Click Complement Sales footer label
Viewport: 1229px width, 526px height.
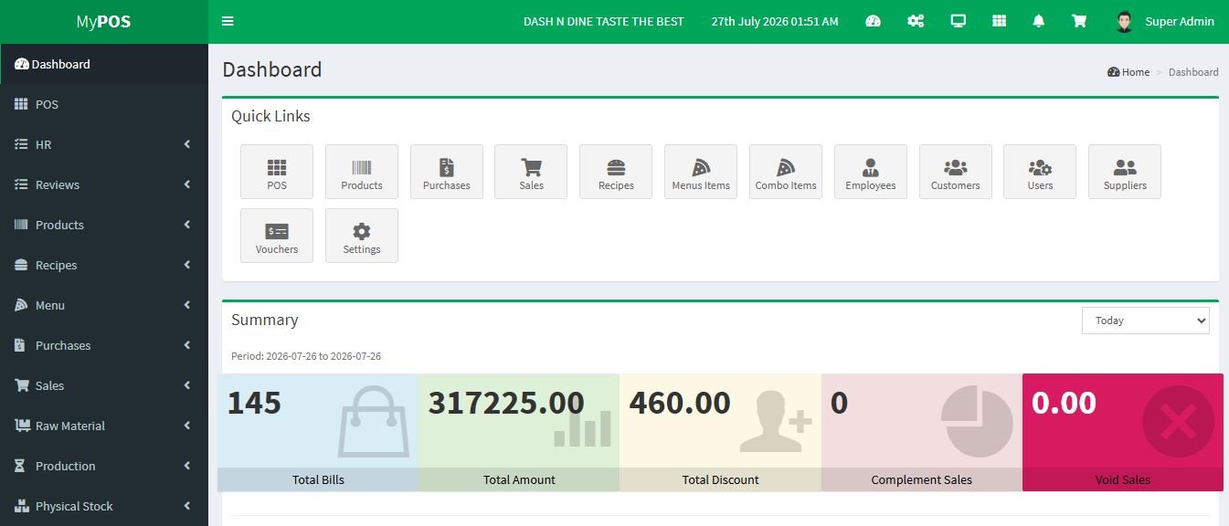921,479
